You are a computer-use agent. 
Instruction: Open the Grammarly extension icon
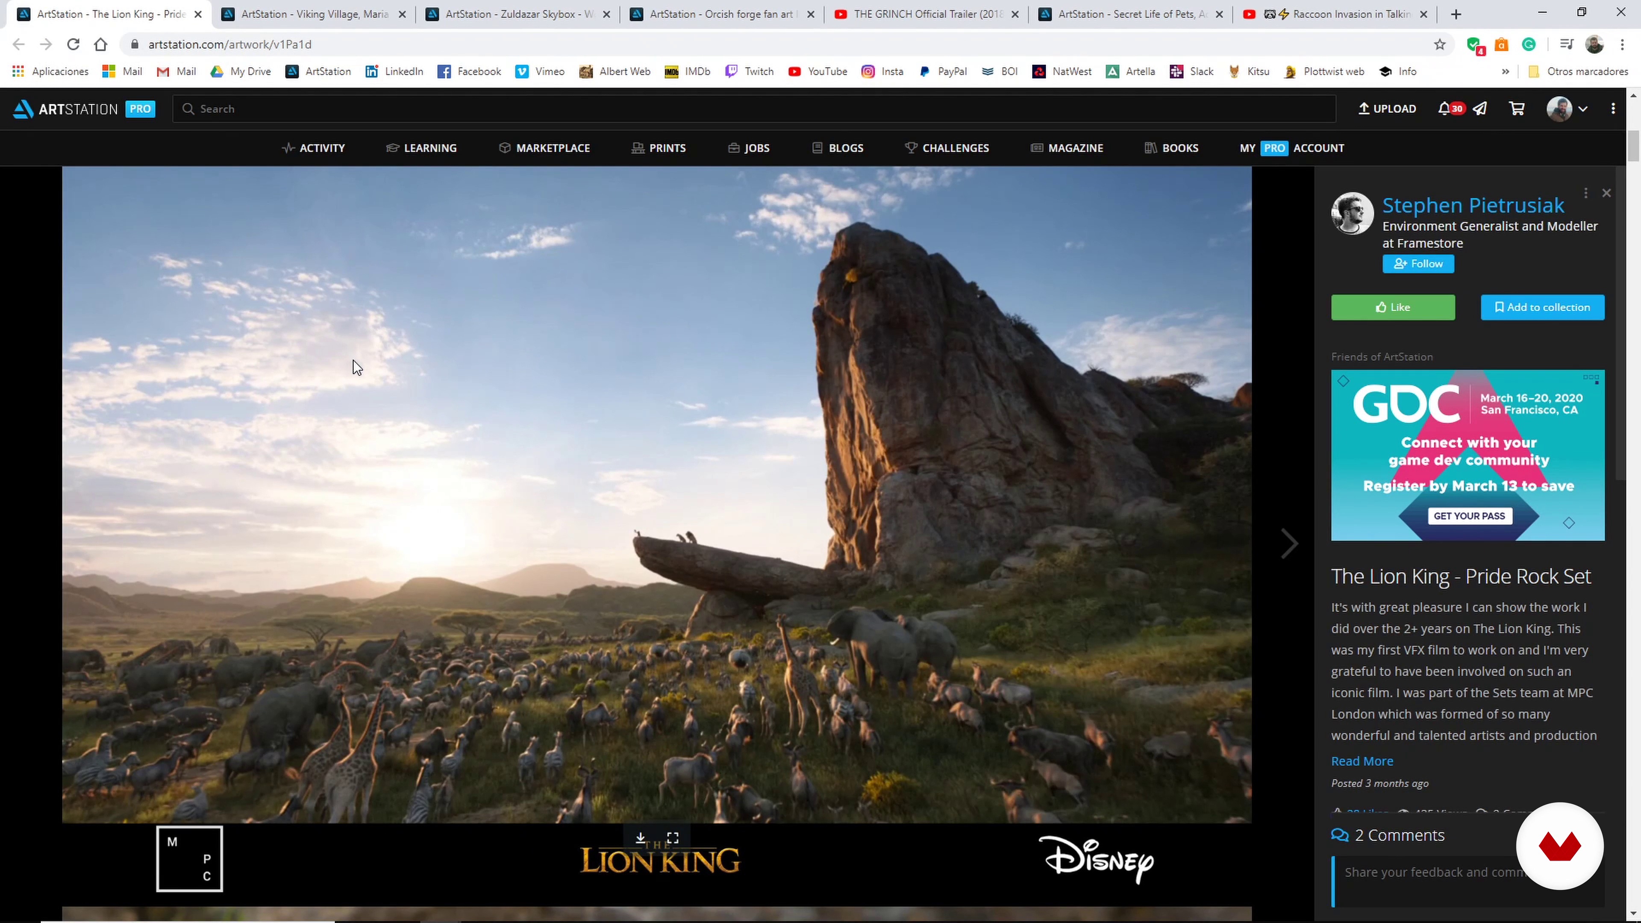click(x=1529, y=44)
